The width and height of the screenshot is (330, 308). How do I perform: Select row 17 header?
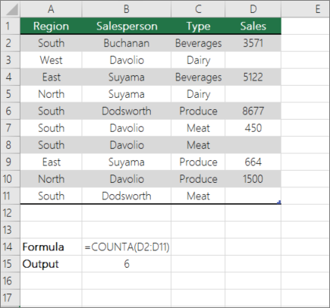pos(10,298)
